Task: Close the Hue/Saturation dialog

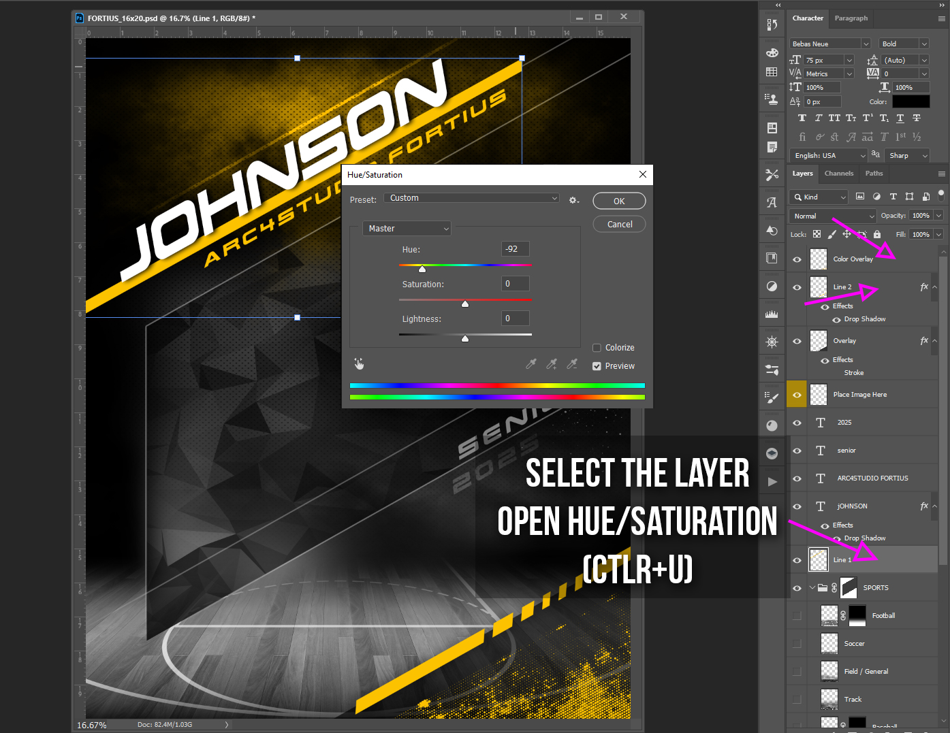Action: [642, 175]
